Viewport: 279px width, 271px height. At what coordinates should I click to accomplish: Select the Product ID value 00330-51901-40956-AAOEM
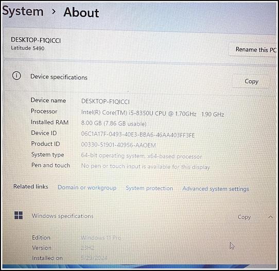pyautogui.click(x=118, y=145)
